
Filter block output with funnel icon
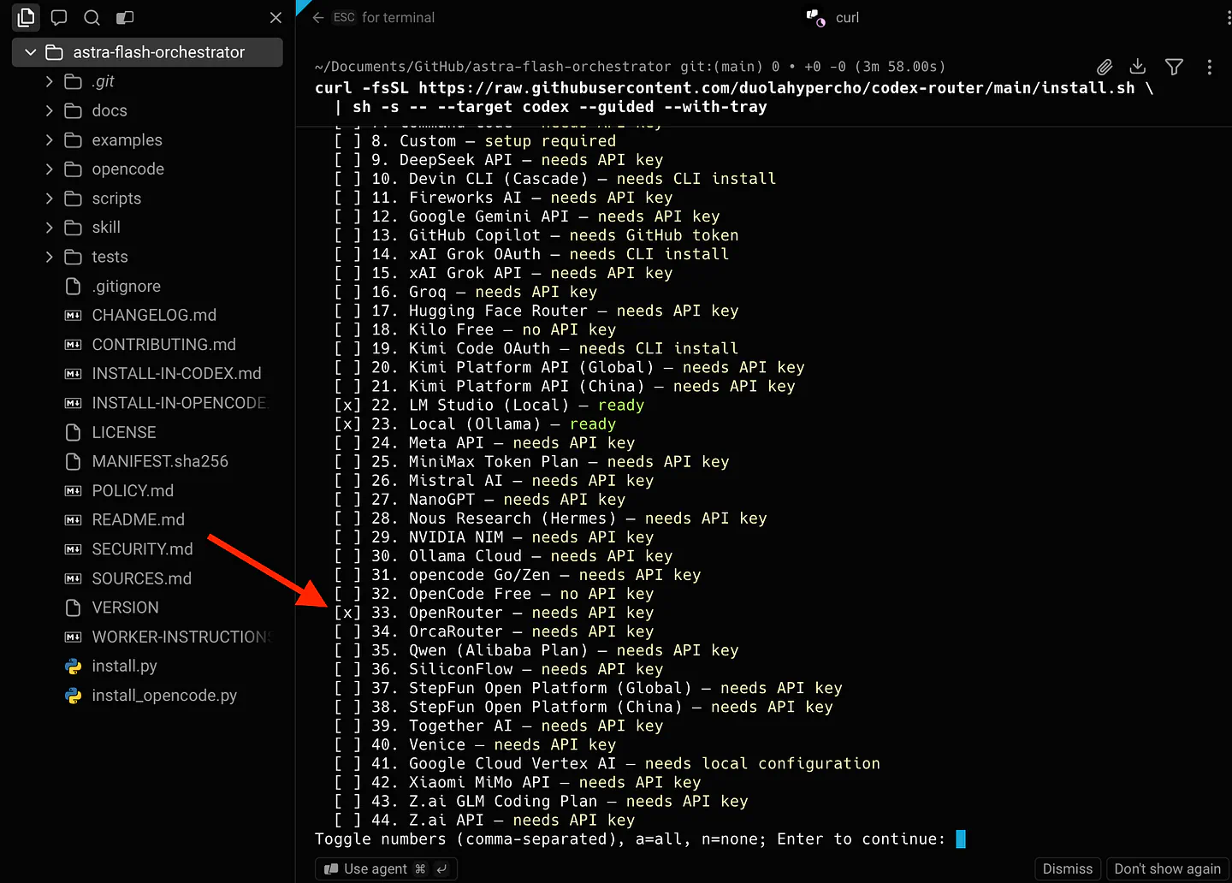(x=1174, y=67)
